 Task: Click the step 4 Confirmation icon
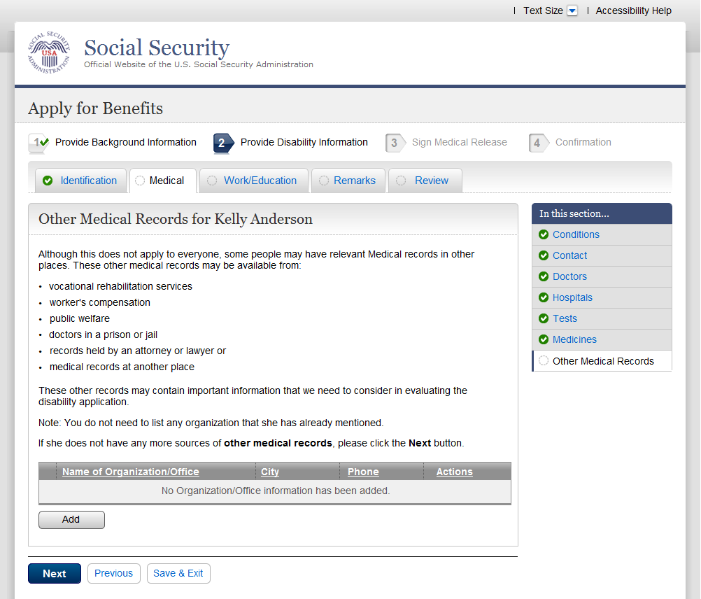(538, 143)
